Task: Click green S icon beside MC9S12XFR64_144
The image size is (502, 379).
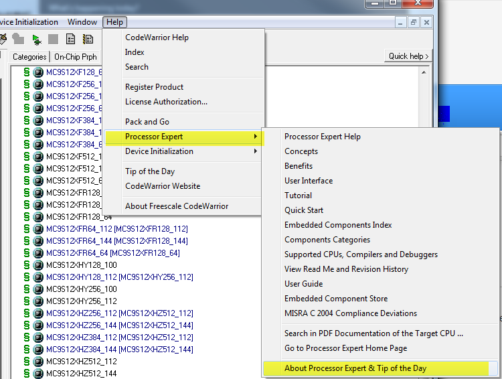Action: pyautogui.click(x=27, y=241)
